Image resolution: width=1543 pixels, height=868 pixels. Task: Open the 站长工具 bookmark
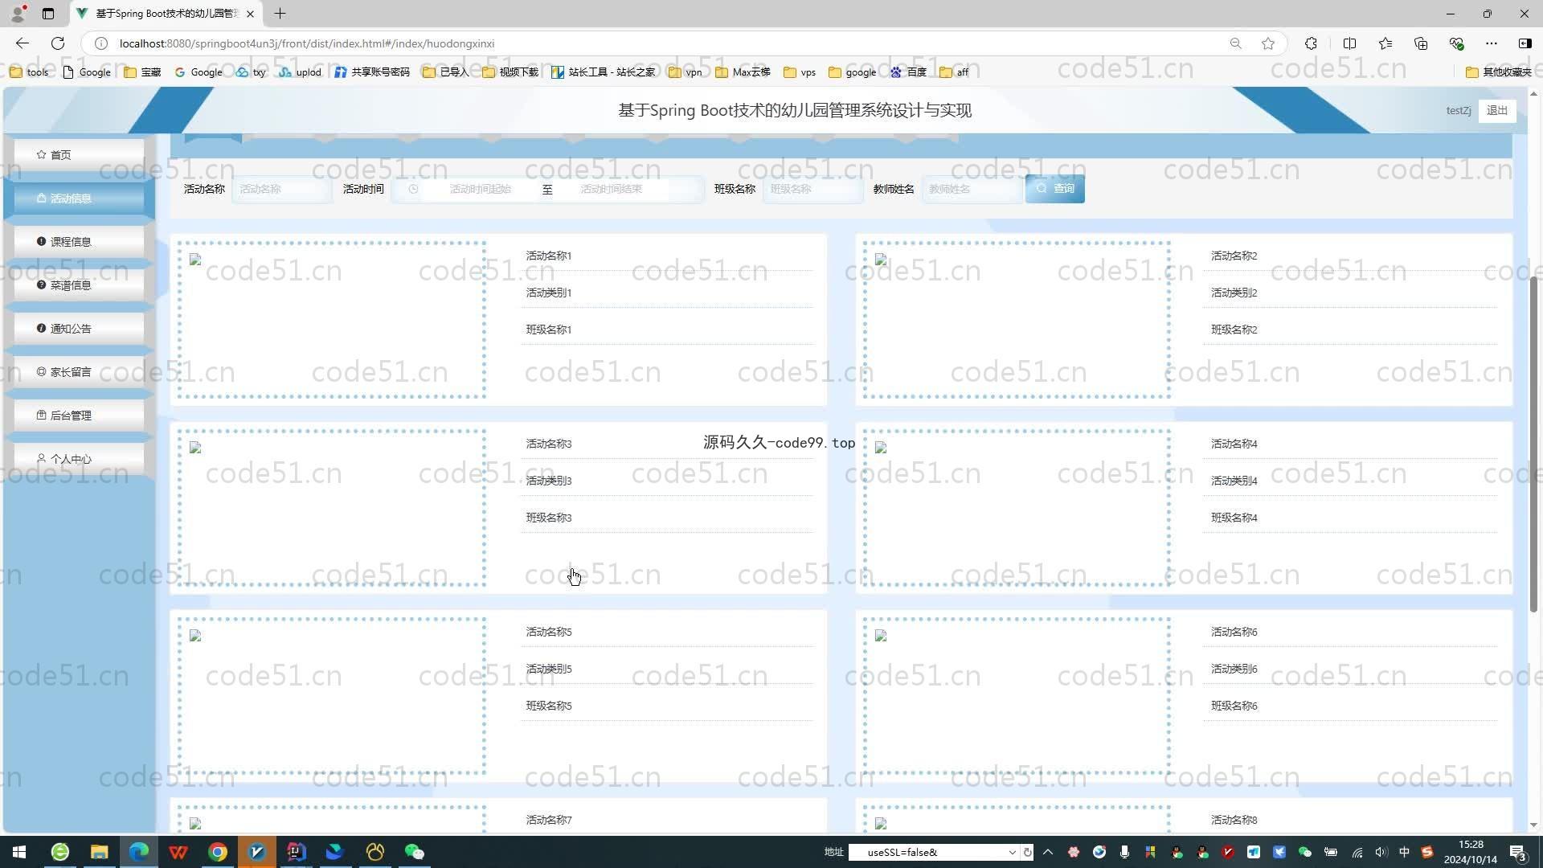point(603,72)
